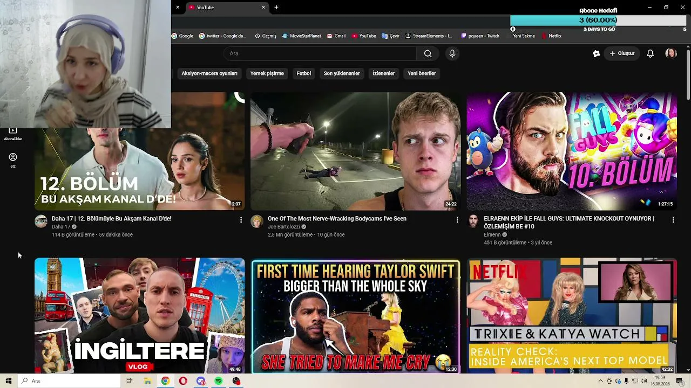Select the İzlenenler filter chip

click(x=384, y=73)
